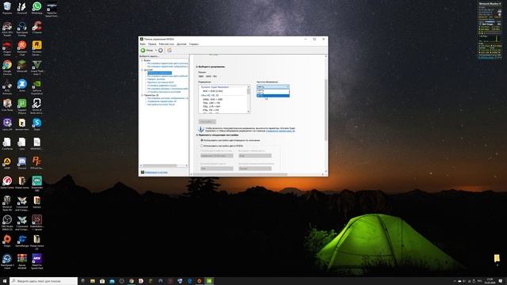
Task: Select Поворот дисплея tree item
Action: (156, 79)
